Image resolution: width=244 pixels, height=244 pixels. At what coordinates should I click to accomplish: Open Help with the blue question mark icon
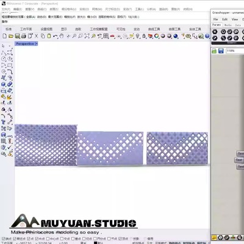click(x=207, y=36)
